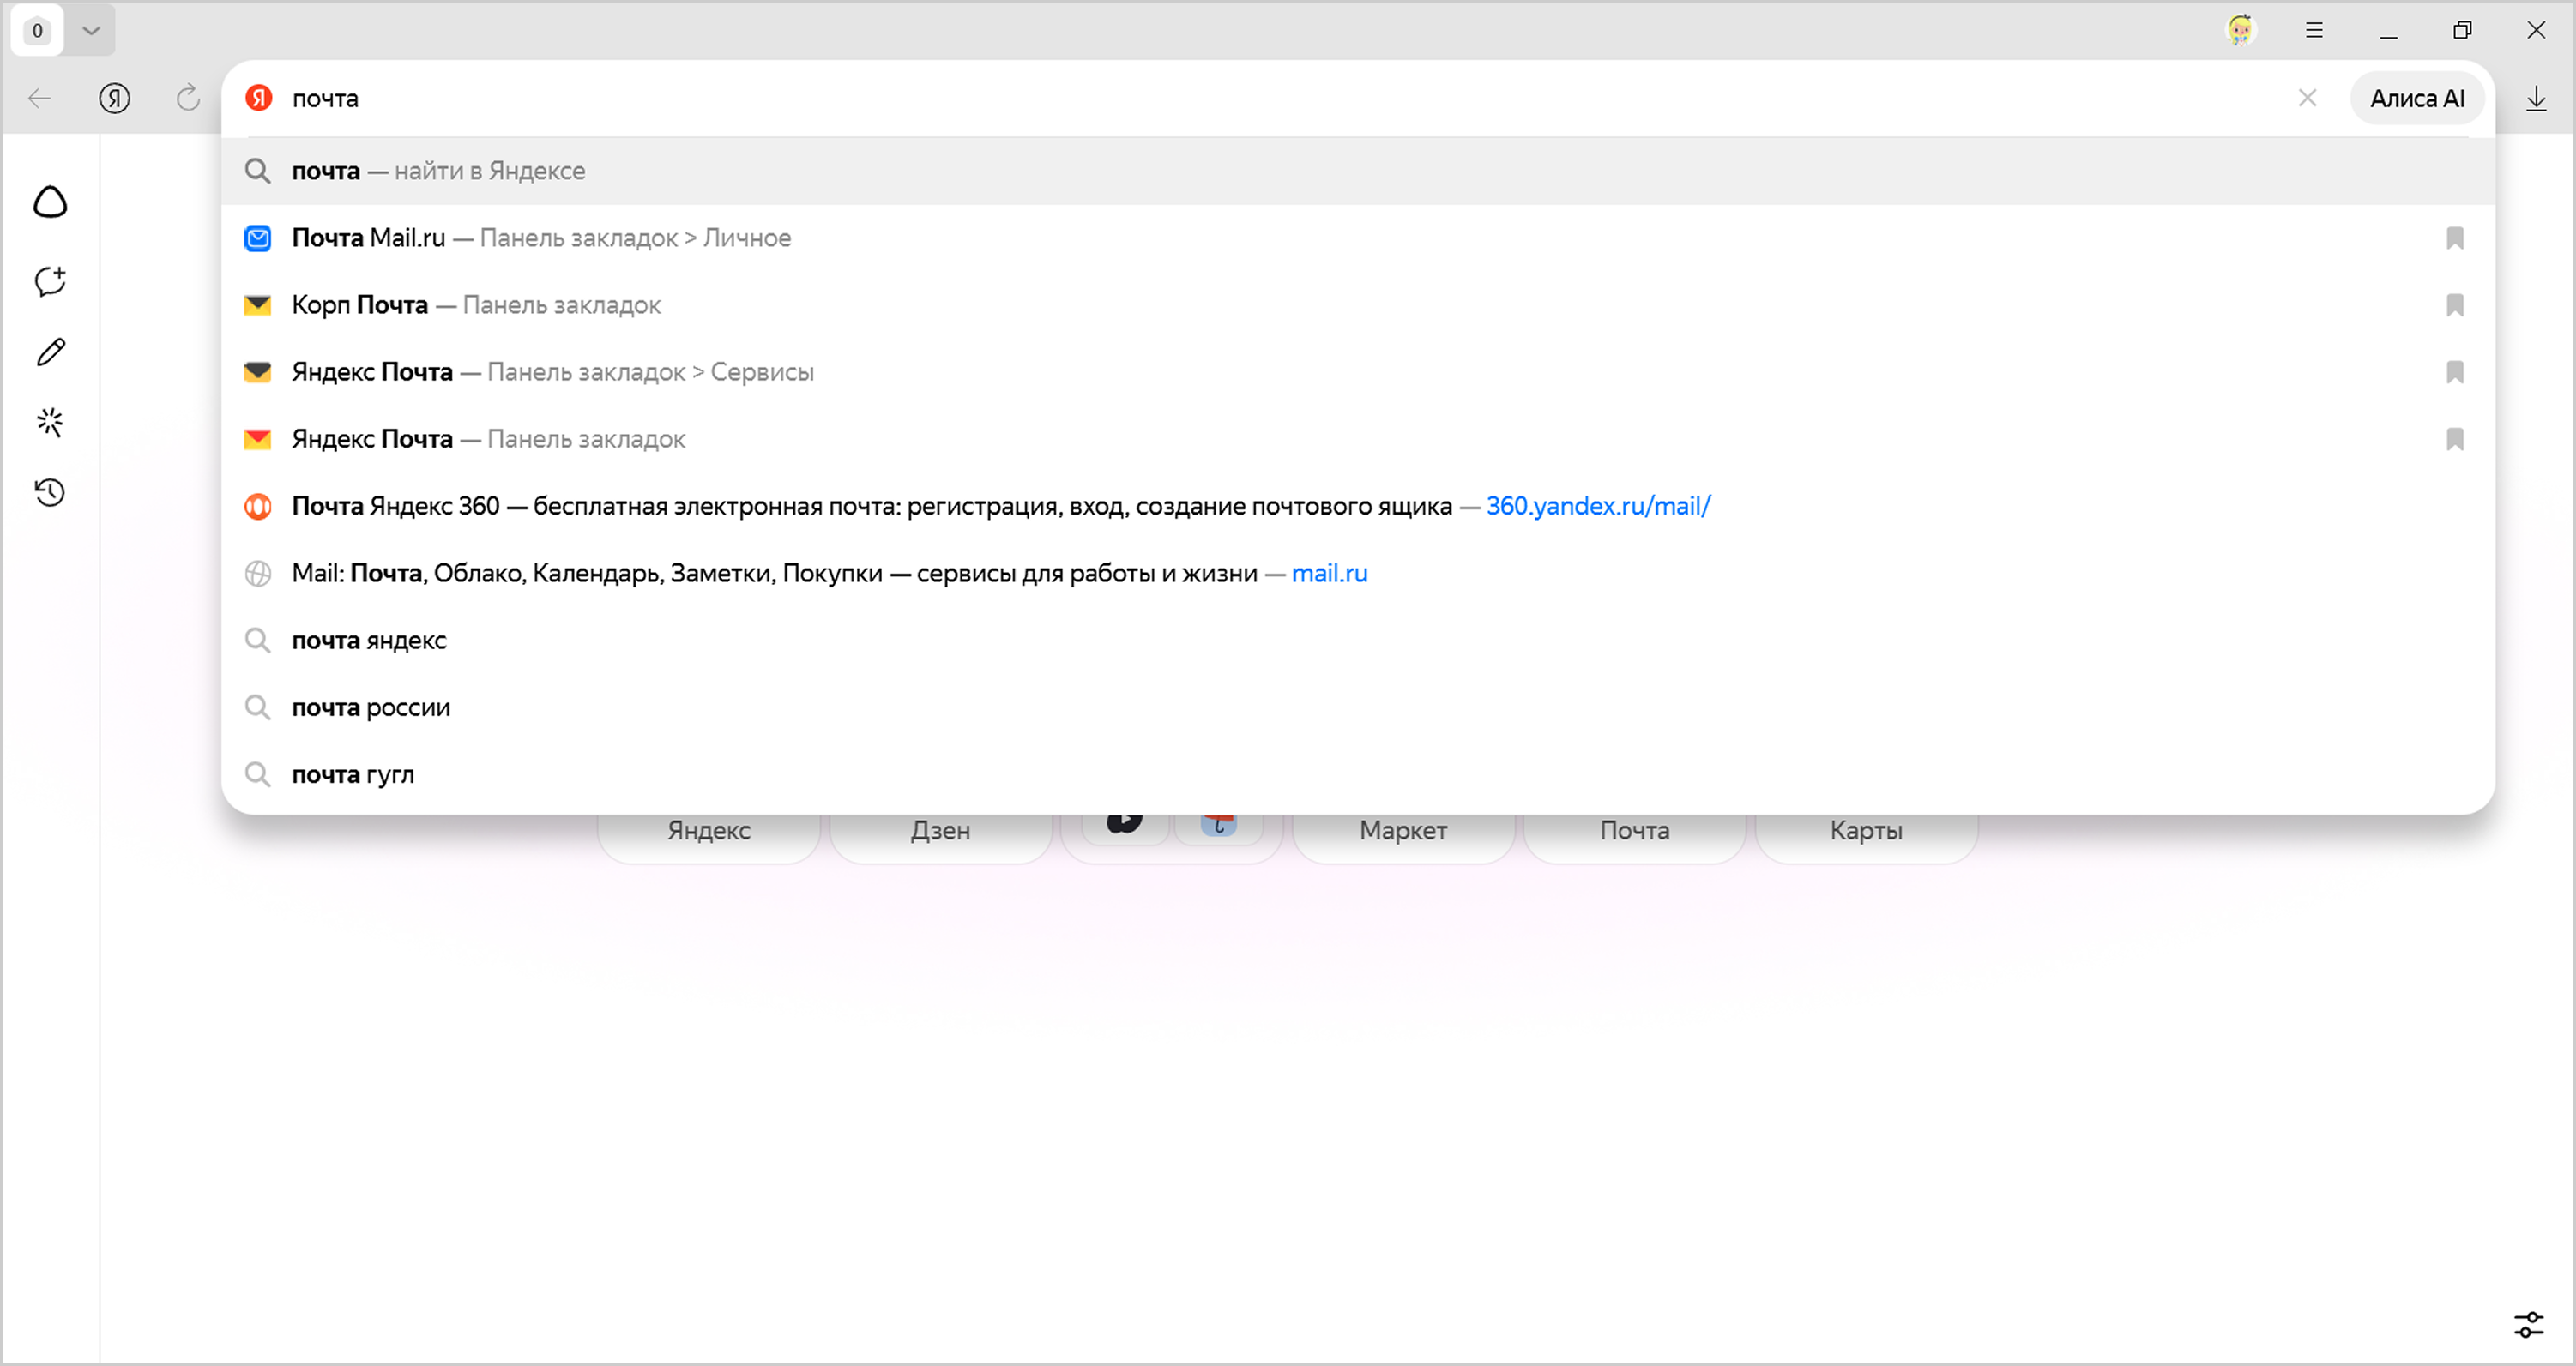Expand the tab list chevron beside the counter

91,30
